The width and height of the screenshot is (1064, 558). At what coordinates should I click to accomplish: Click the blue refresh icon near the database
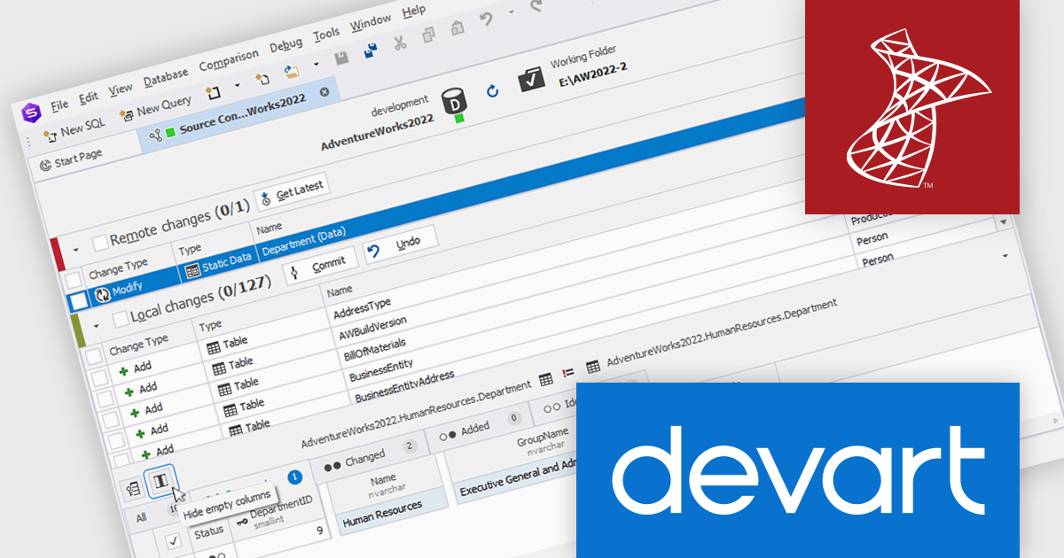pyautogui.click(x=493, y=90)
